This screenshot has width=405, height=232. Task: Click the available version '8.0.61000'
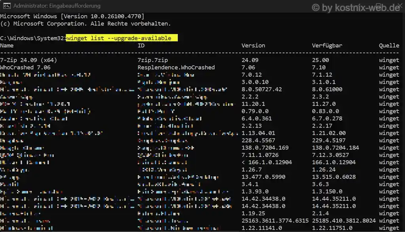327,89
